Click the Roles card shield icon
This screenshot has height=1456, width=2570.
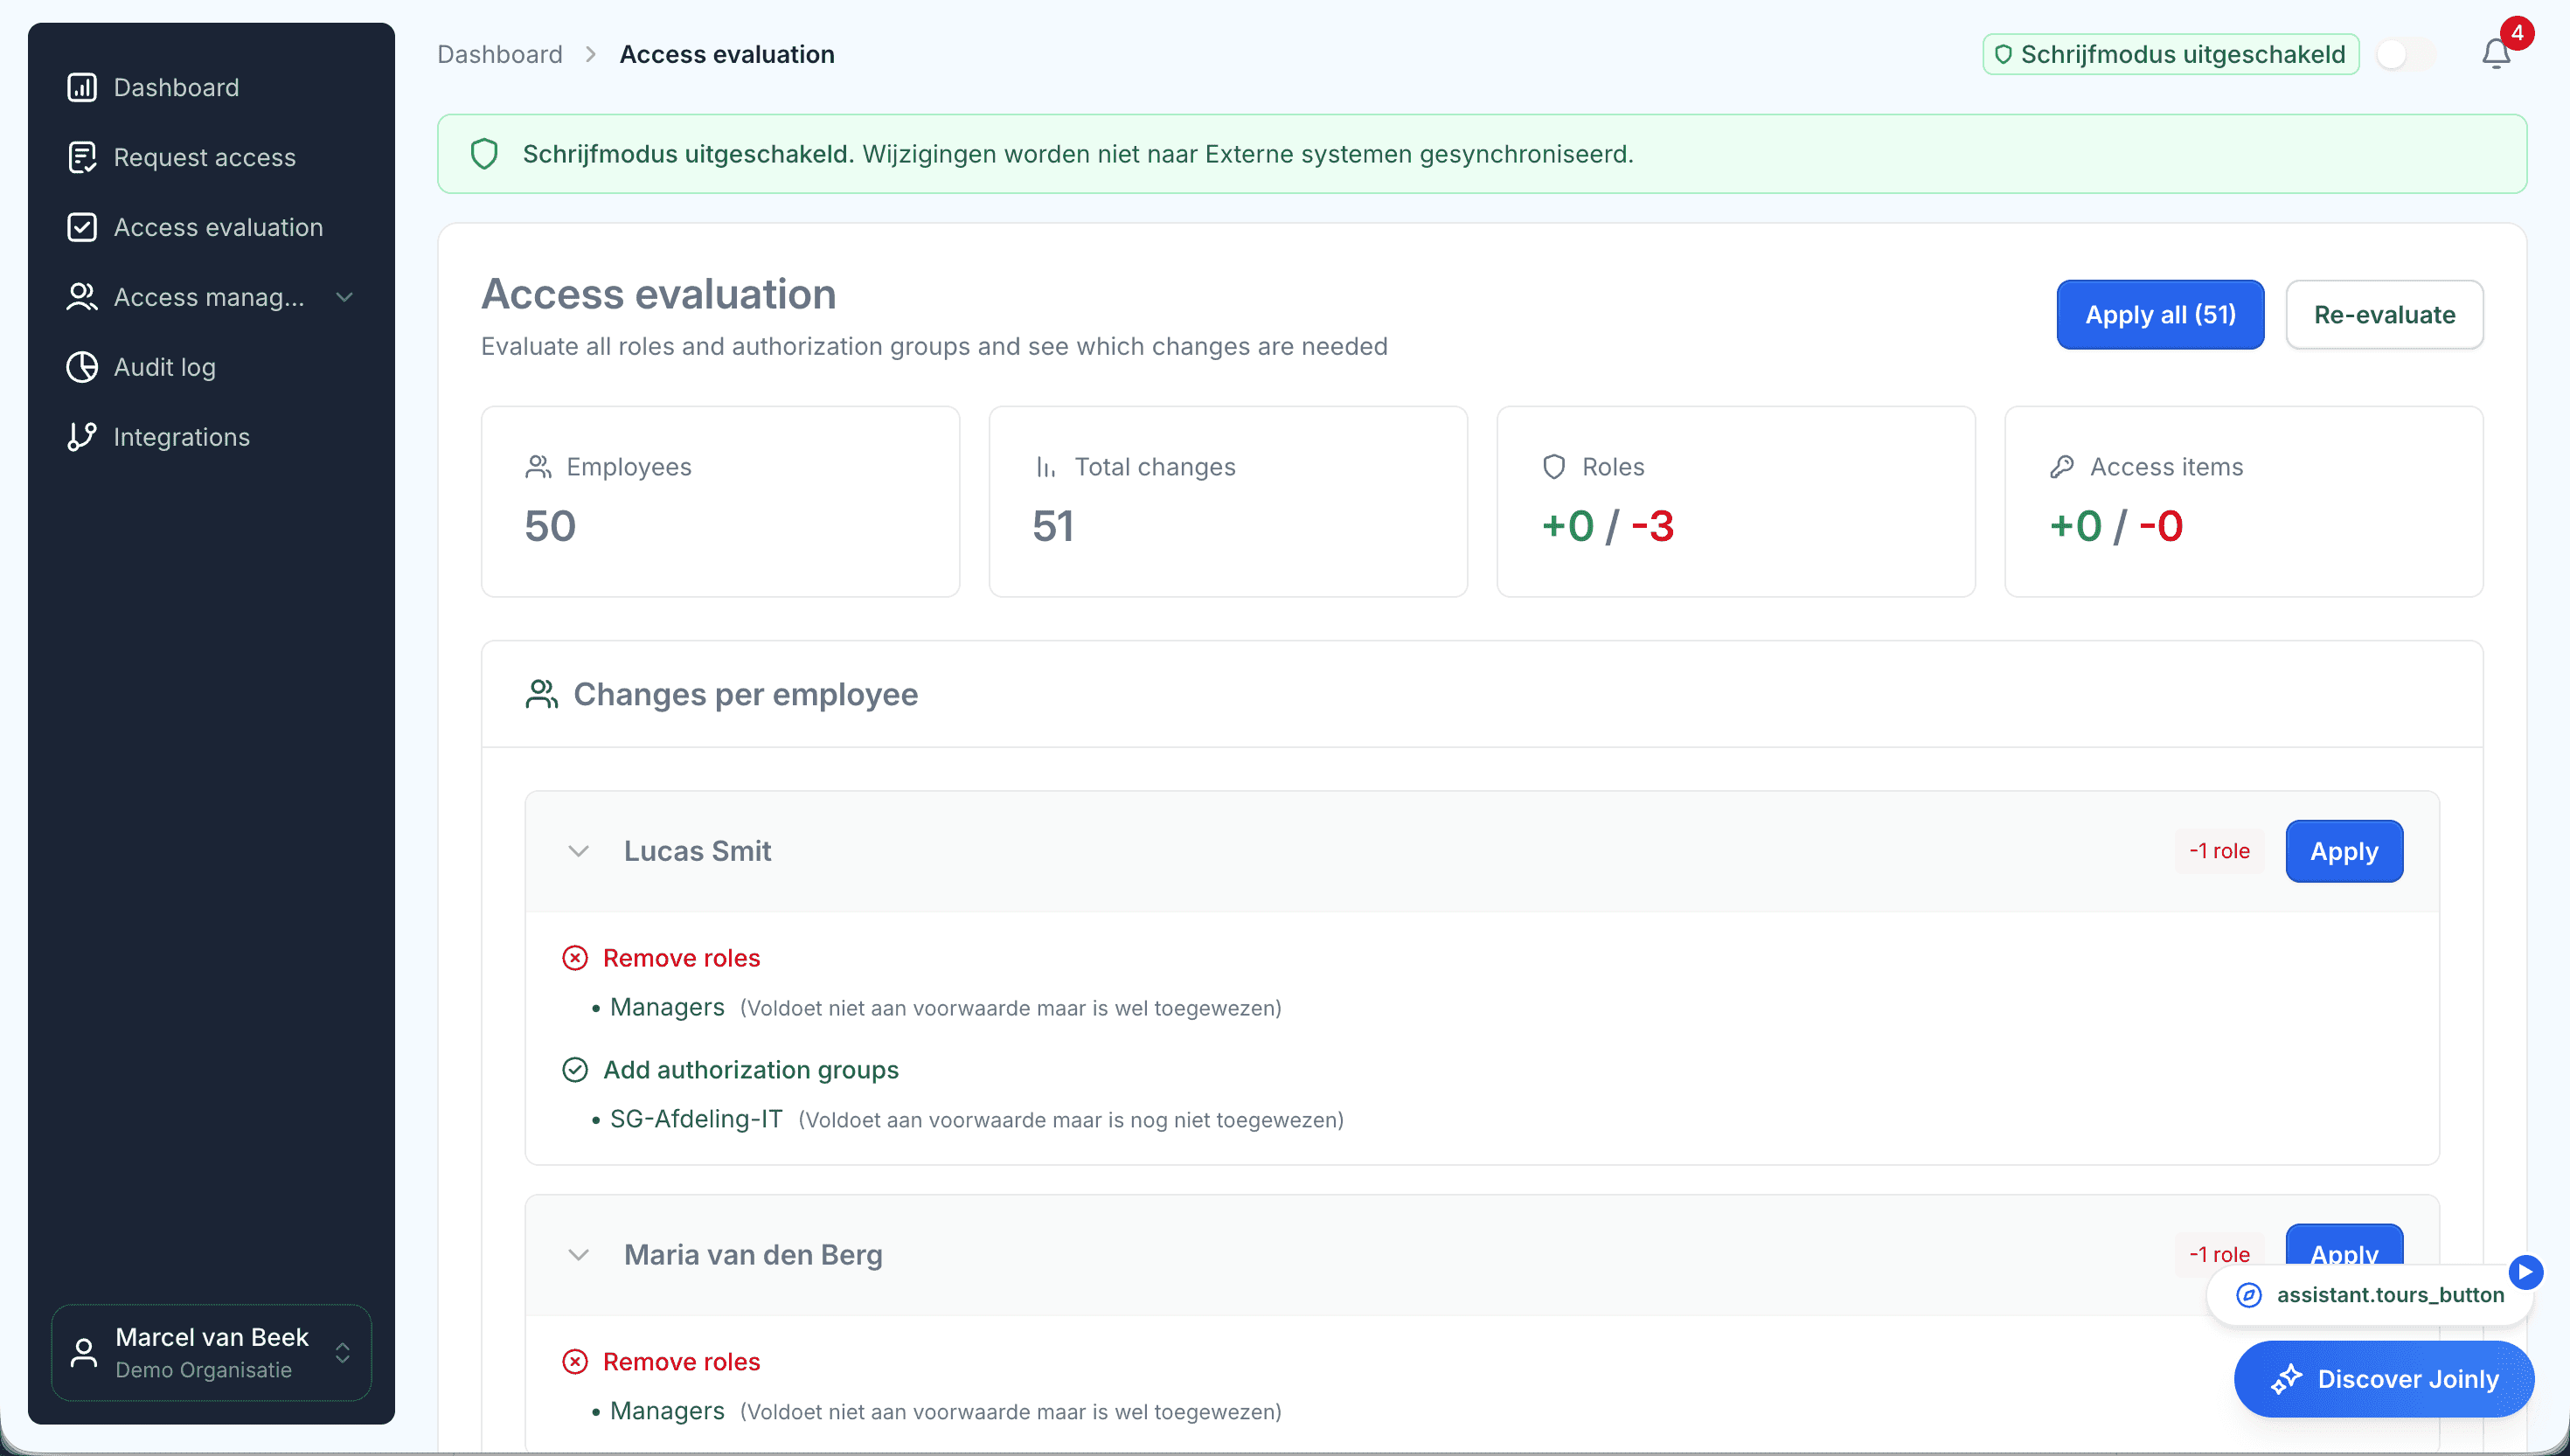(1554, 467)
